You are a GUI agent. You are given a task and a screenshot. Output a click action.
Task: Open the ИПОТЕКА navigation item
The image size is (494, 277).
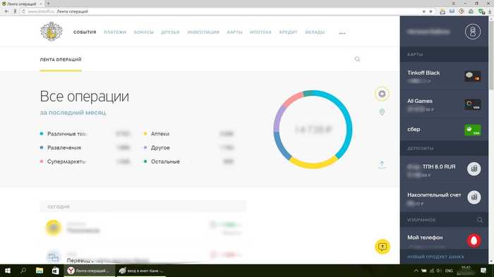260,32
